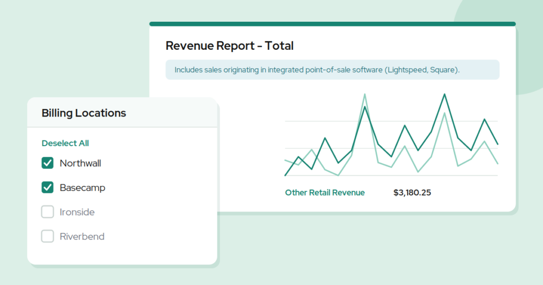Click the Ironside location label
Image resolution: width=543 pixels, height=285 pixels.
(x=77, y=212)
